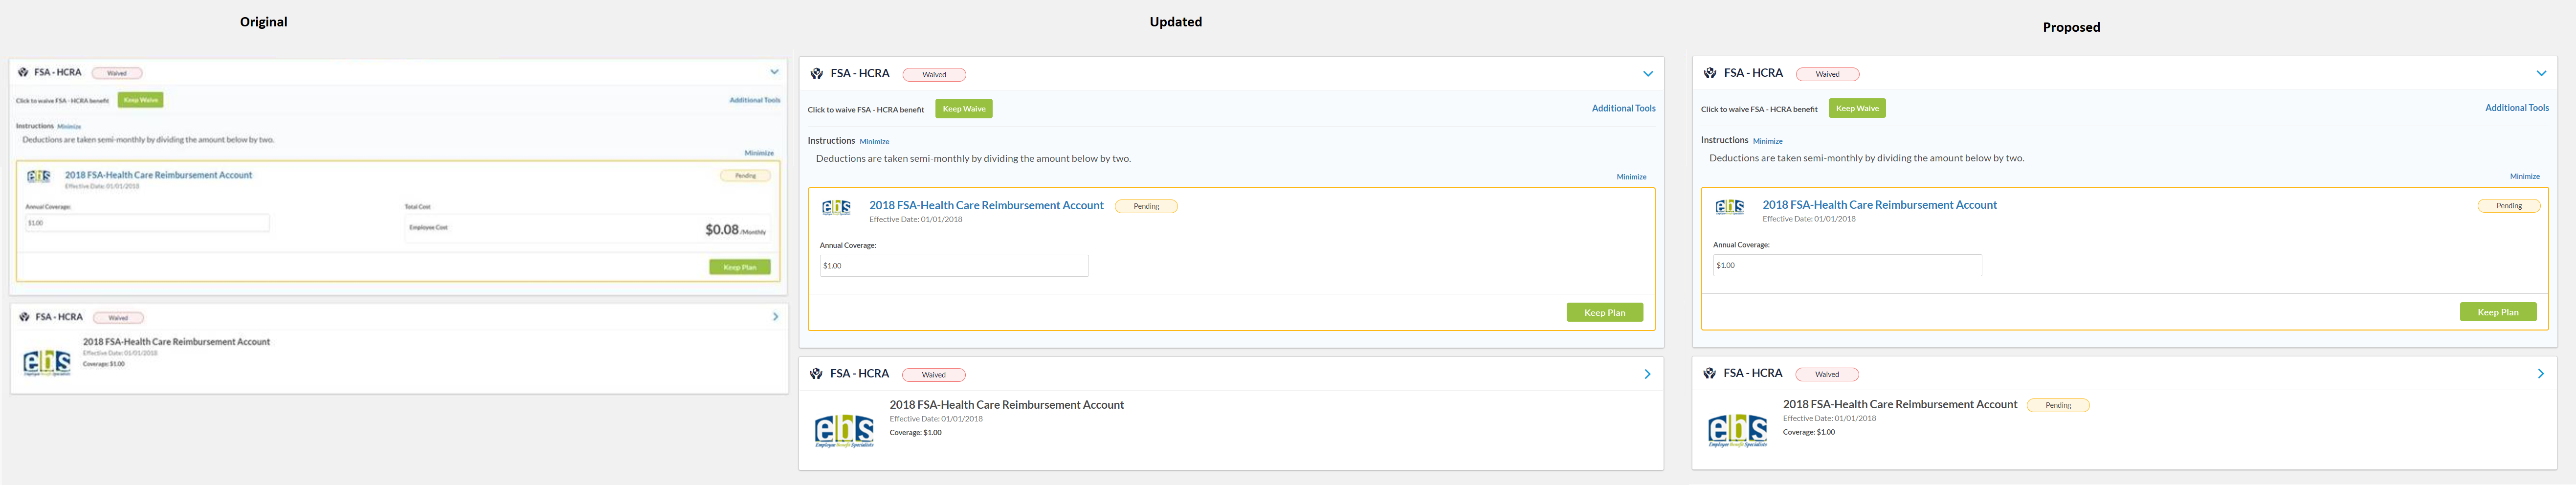Click ebs logo in Proposed collapsed bottom card
Screen dimensions: 2576x485
(x=1737, y=430)
